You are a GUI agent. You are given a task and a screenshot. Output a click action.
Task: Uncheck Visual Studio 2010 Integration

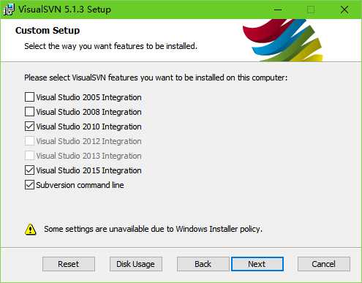(x=29, y=127)
